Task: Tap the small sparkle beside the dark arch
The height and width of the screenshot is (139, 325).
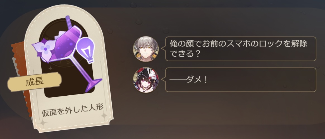Action: (x=50, y=68)
